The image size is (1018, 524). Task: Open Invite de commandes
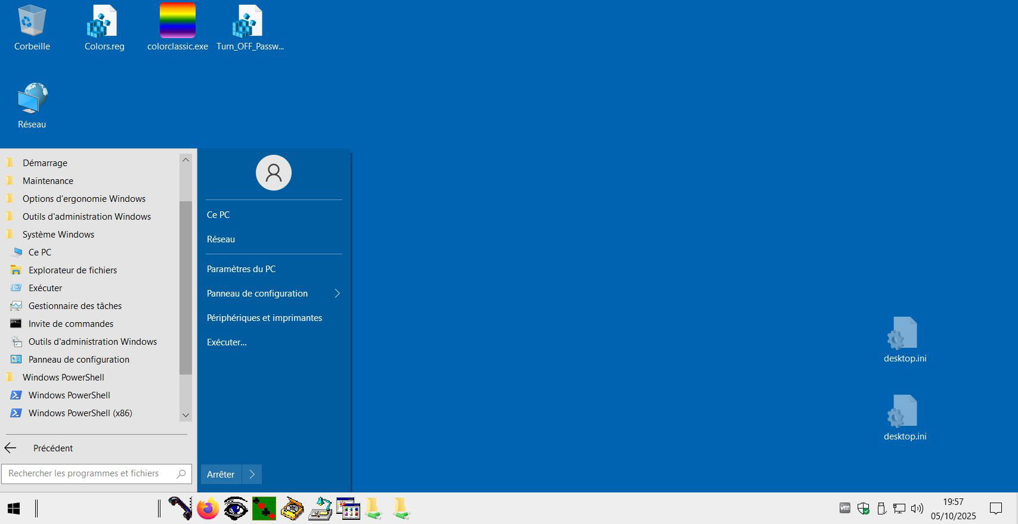point(70,324)
